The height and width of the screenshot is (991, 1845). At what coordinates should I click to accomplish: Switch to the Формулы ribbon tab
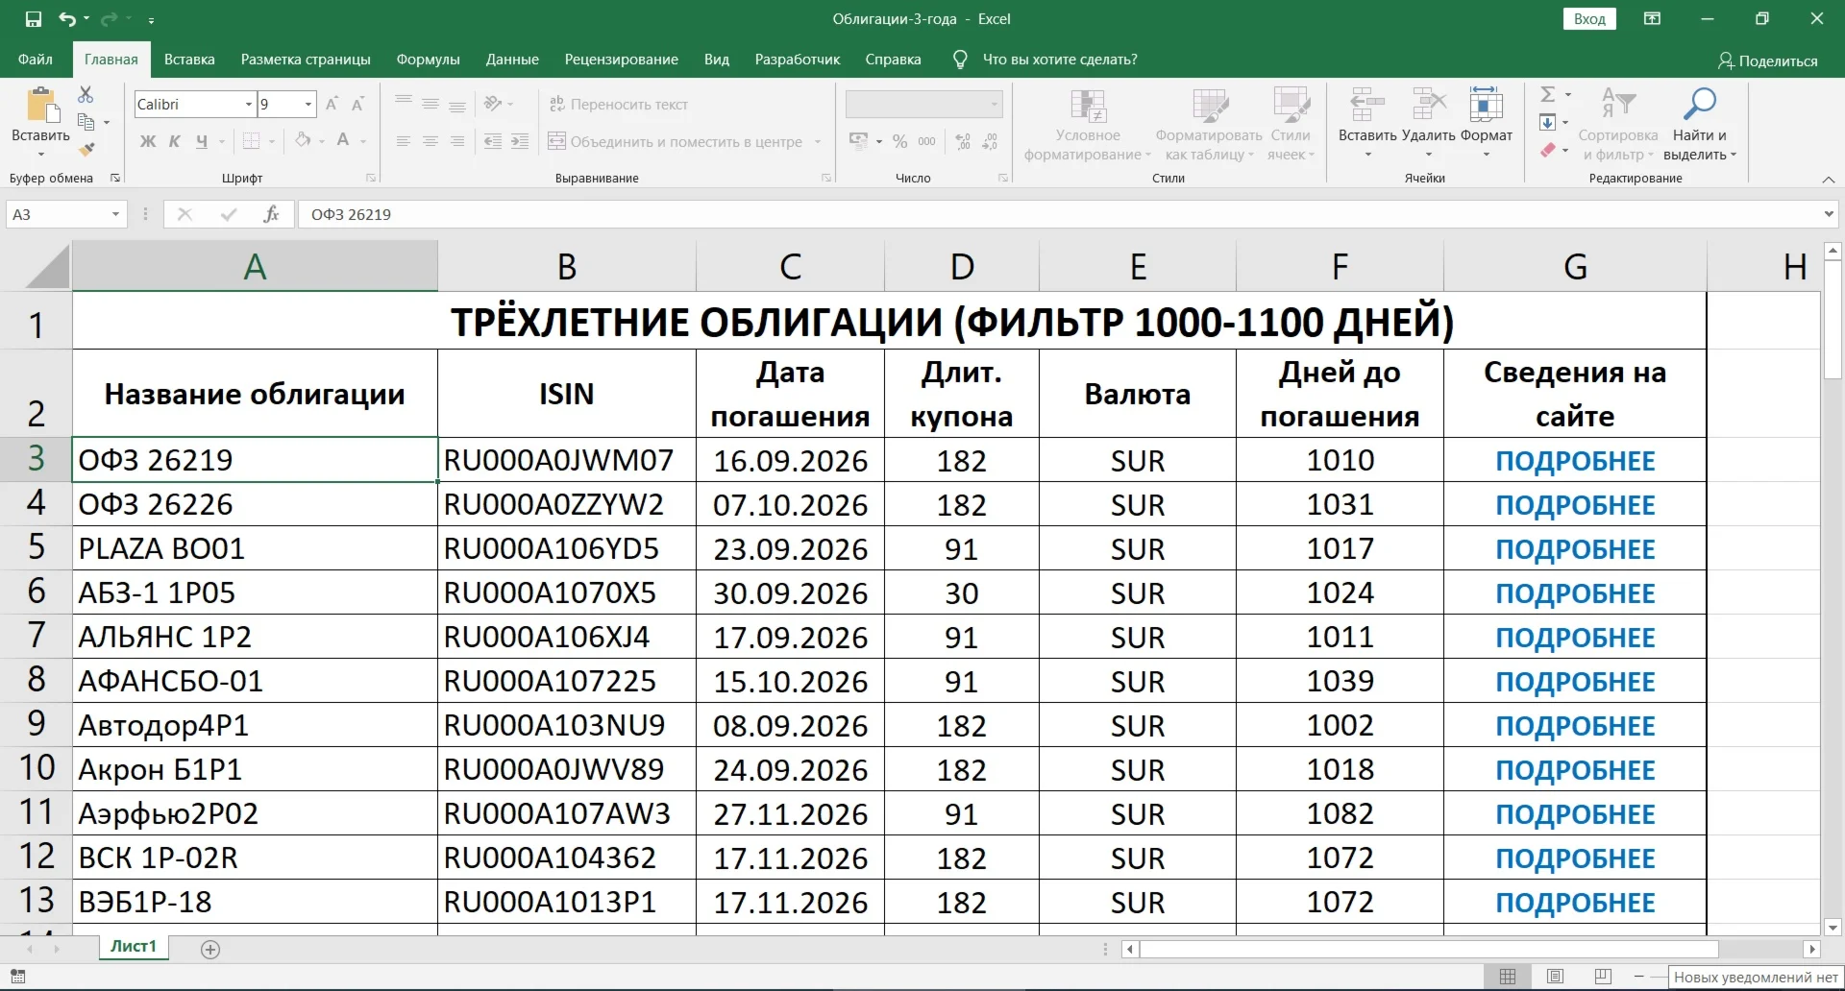pyautogui.click(x=427, y=59)
